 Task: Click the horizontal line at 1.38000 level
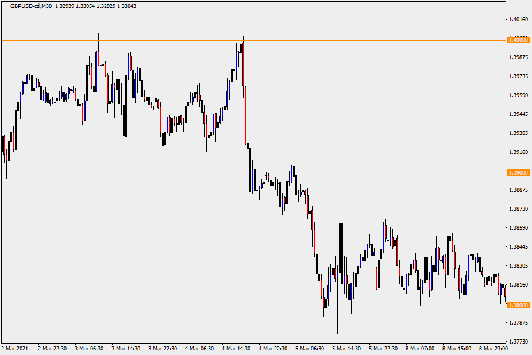172,306
